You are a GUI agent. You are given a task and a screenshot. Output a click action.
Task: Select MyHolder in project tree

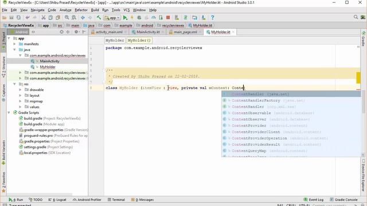pyautogui.click(x=48, y=67)
